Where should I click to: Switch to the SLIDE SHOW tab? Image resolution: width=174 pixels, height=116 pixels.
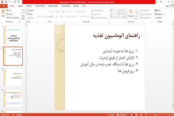coord(66,6)
